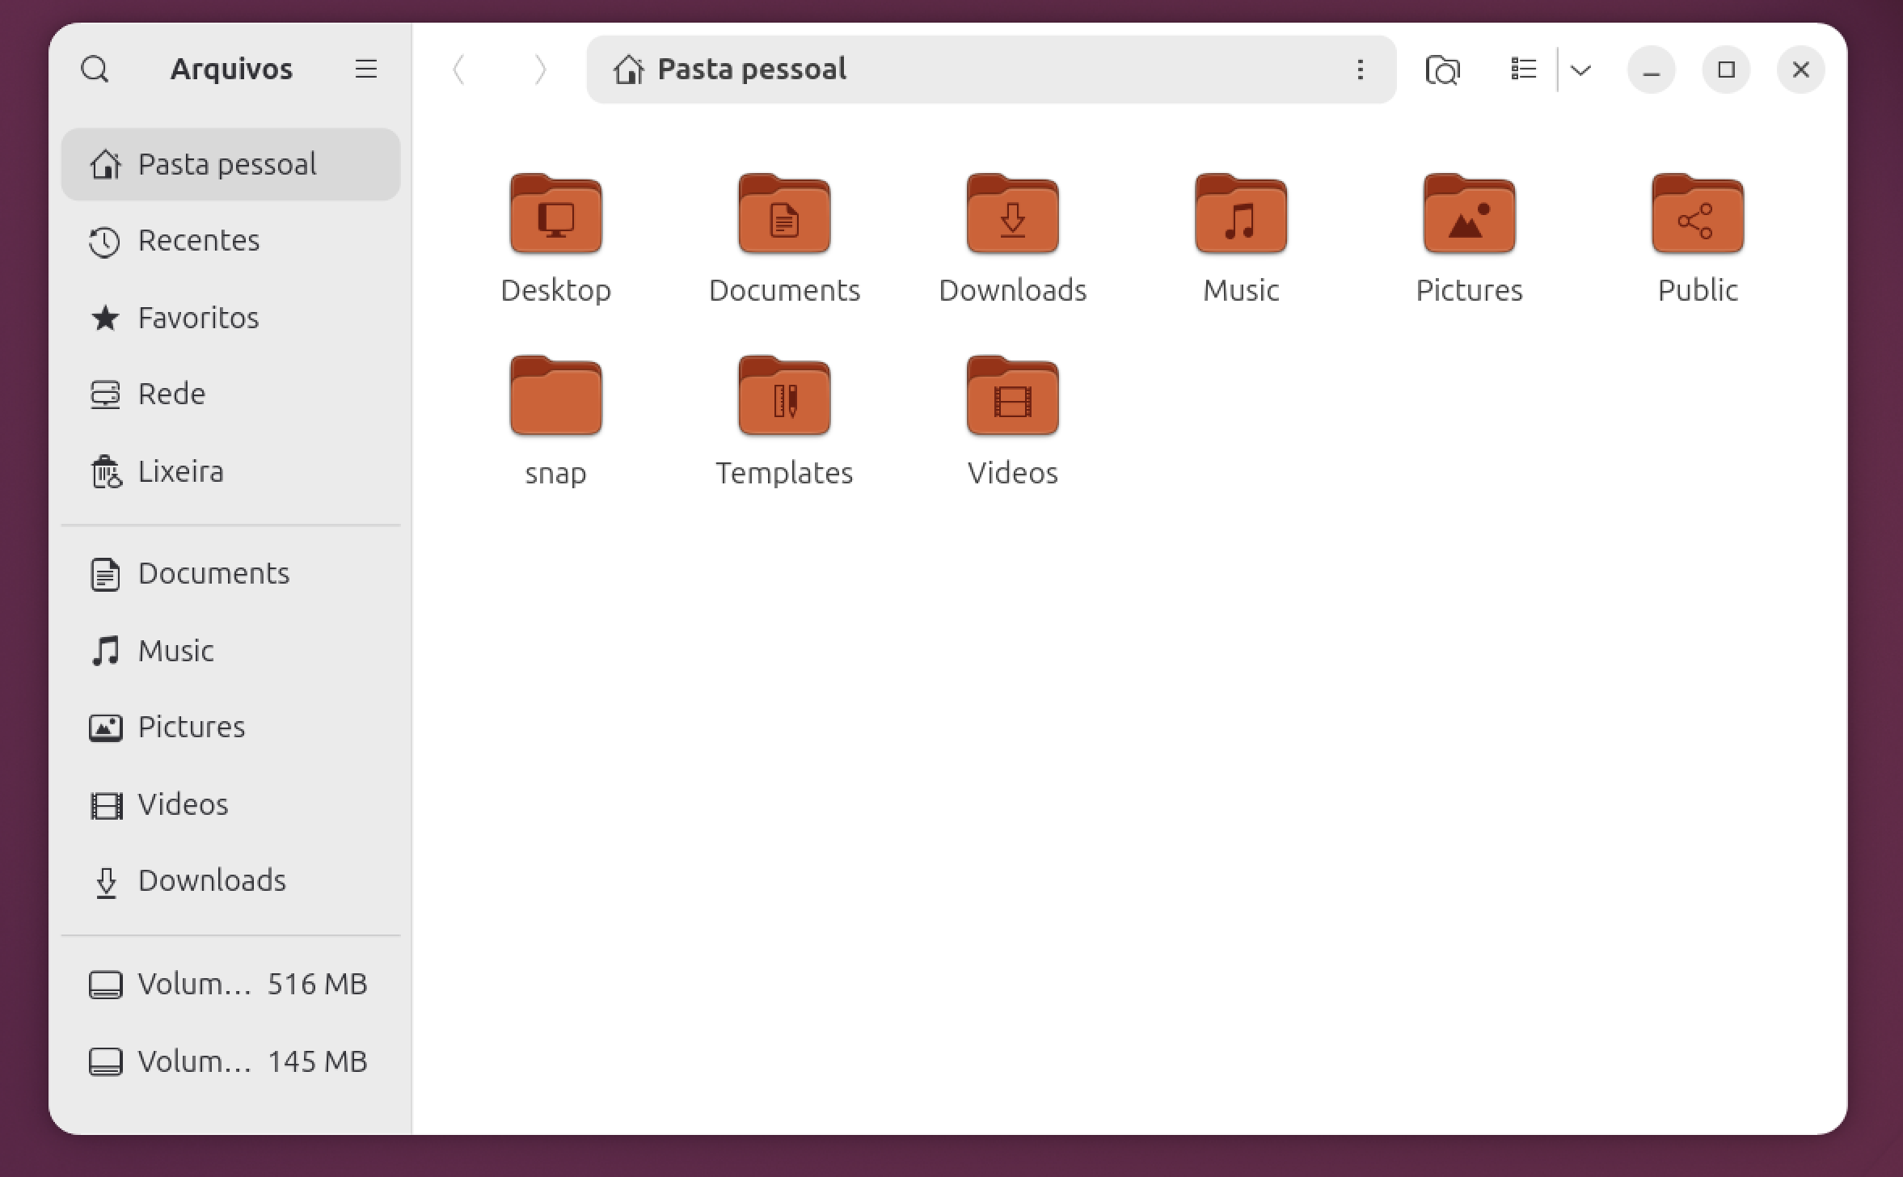Open the Lixeira trash
The image size is (1903, 1177).
(x=231, y=471)
